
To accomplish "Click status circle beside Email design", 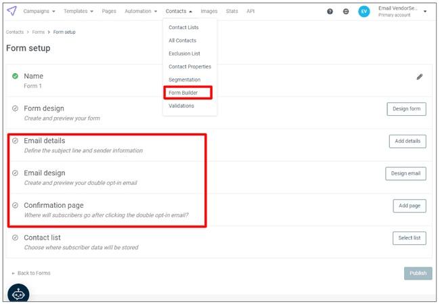I will point(15,173).
